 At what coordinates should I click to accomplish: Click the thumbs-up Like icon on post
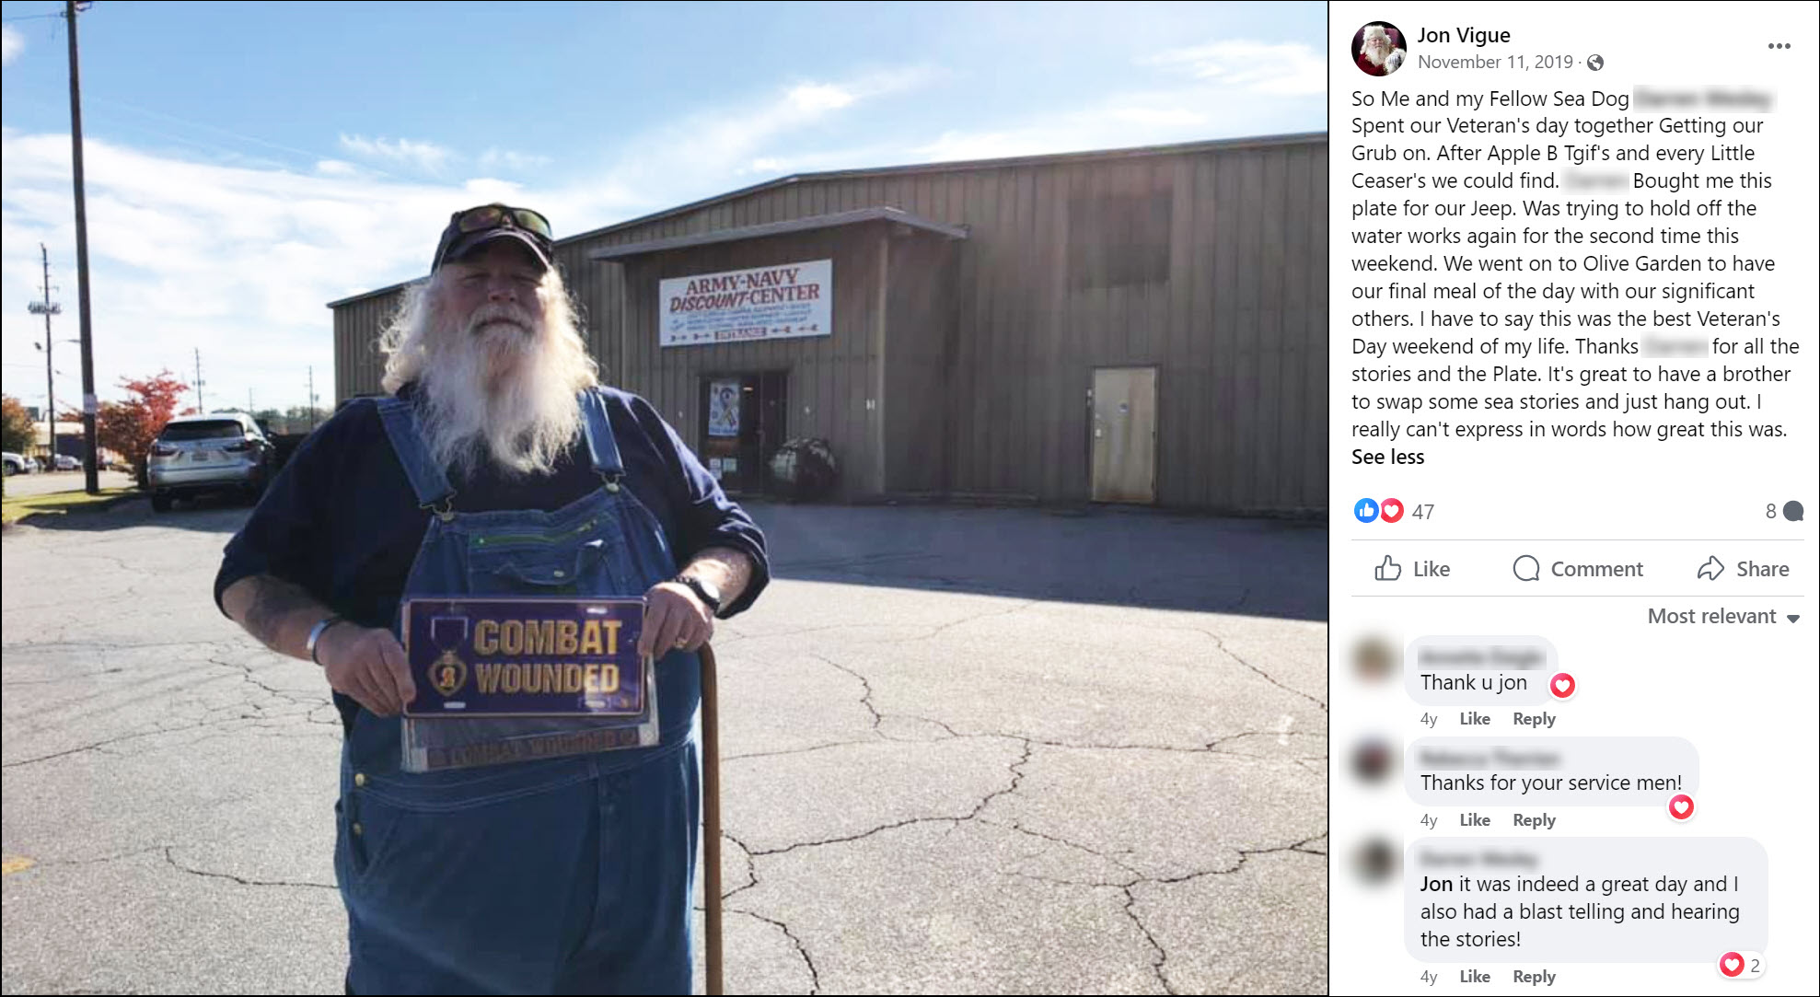coord(1387,568)
